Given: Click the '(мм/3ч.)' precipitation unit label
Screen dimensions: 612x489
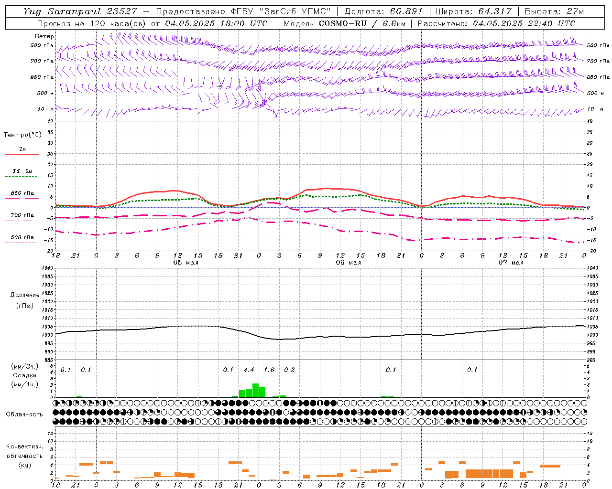Looking at the screenshot, I should [25, 366].
